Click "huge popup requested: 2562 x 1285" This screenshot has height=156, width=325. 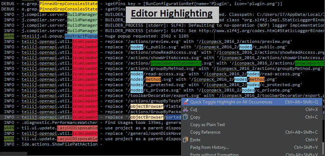[x=147, y=36]
